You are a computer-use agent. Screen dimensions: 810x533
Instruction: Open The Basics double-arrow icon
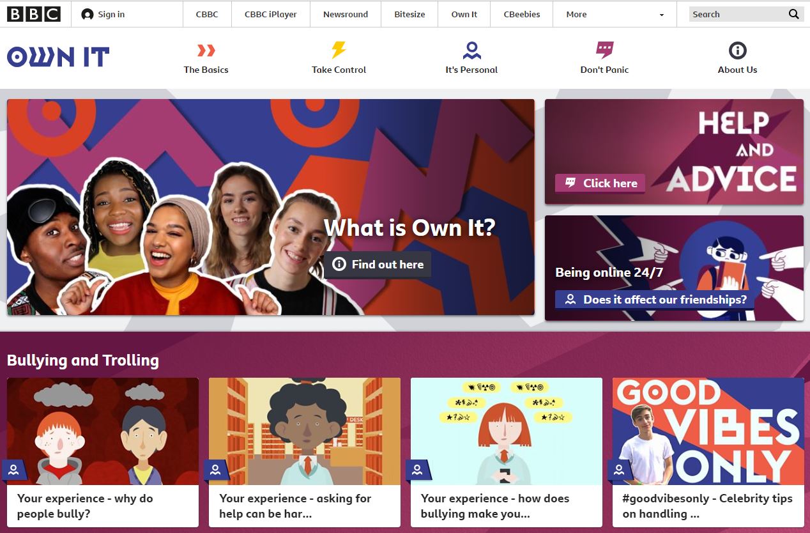click(x=206, y=50)
